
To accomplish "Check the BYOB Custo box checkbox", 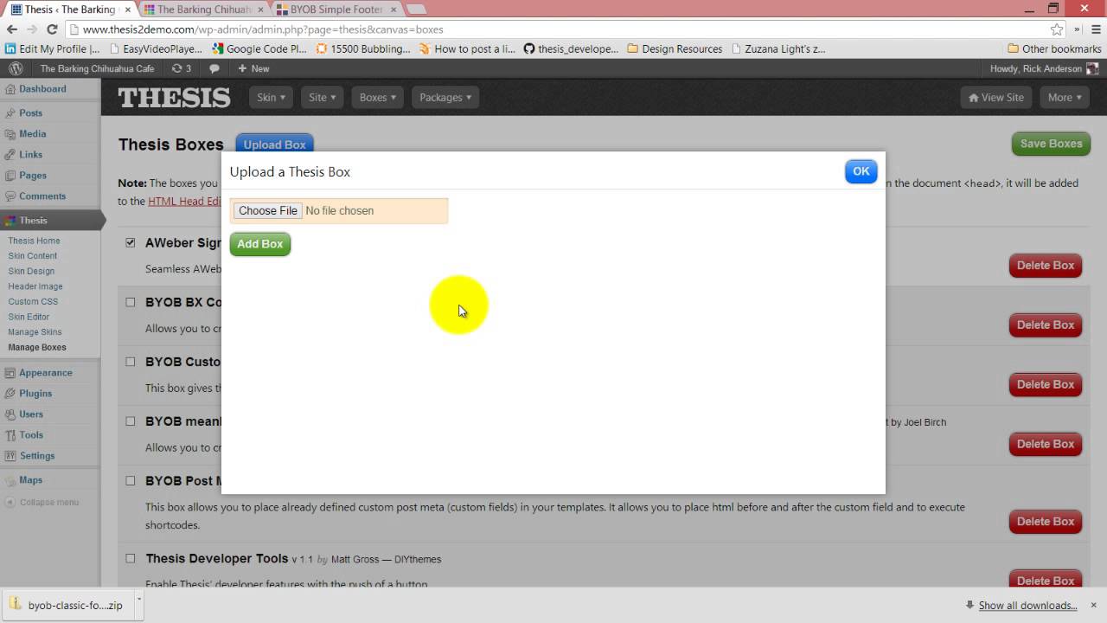I will [131, 362].
